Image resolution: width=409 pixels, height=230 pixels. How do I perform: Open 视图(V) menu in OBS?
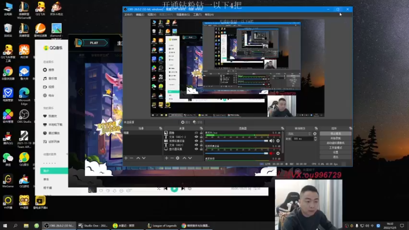pyautogui.click(x=152, y=15)
